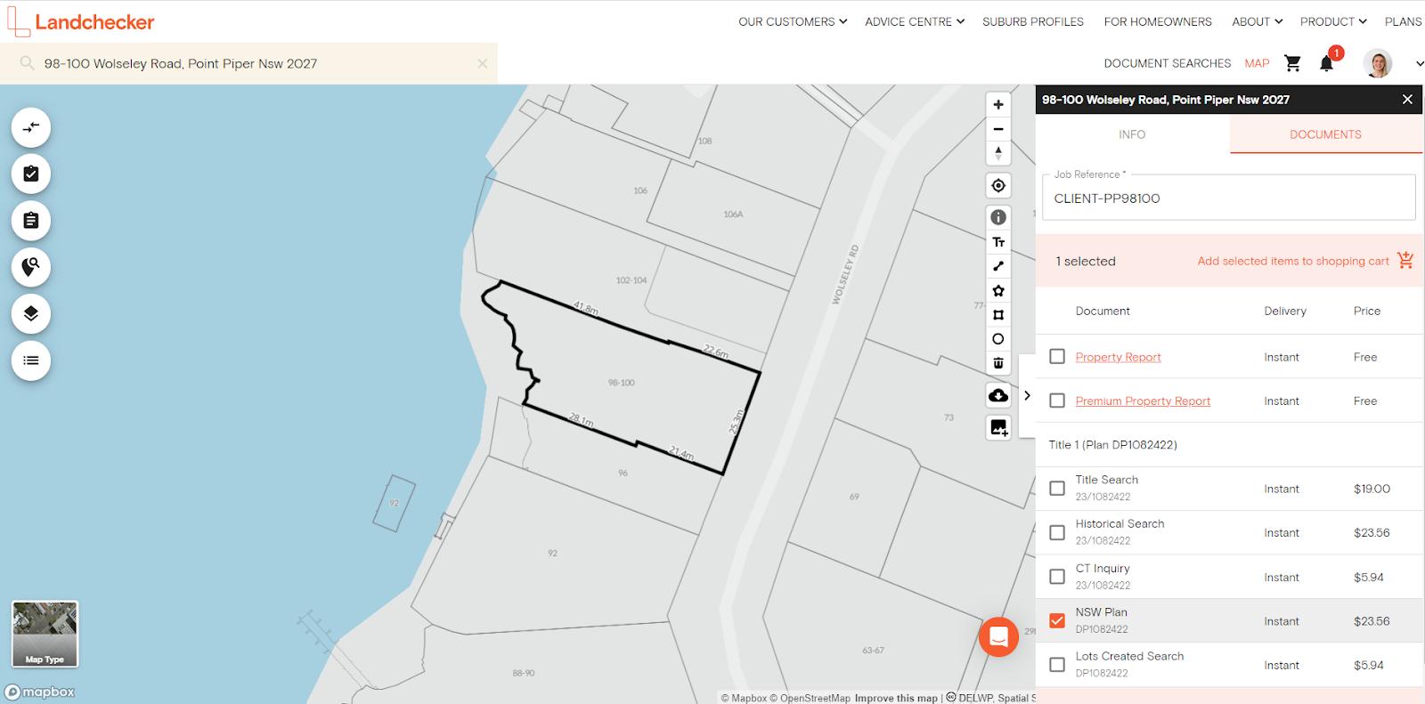Open the Property Report link
This screenshot has width=1425, height=704.
pyautogui.click(x=1118, y=357)
